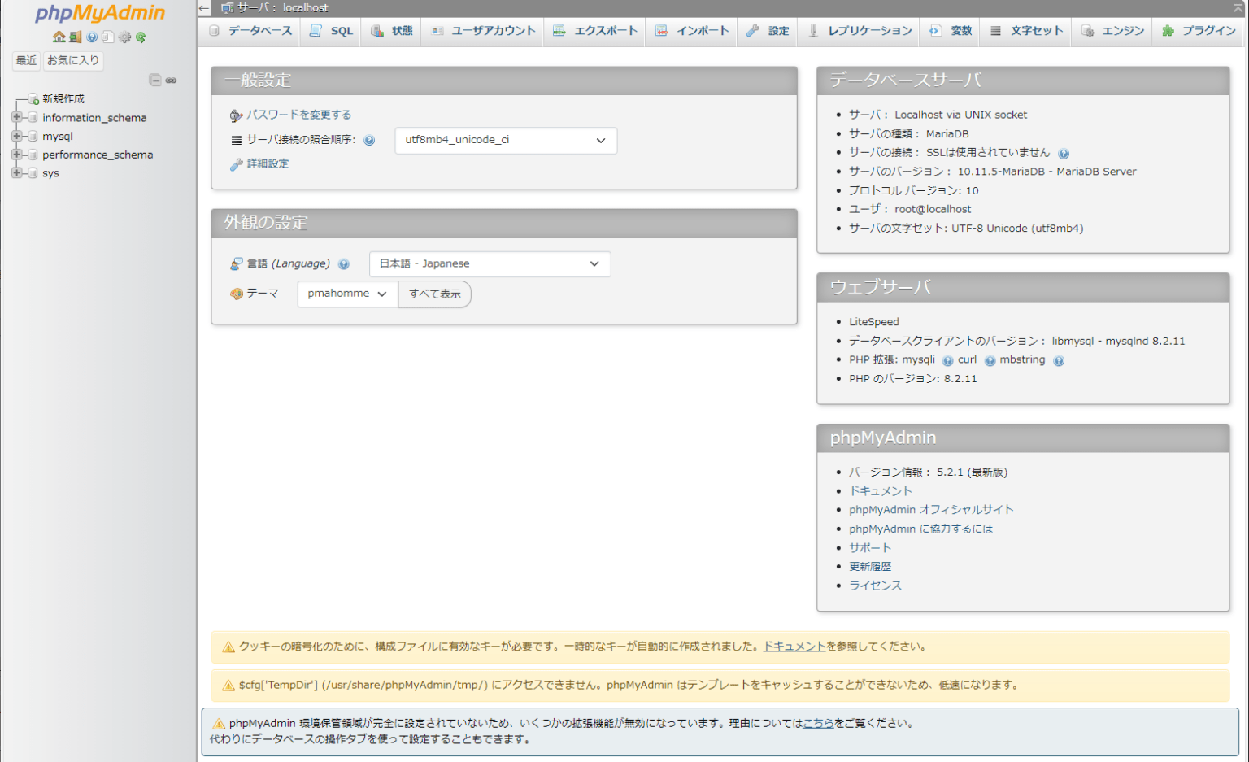Click the help icon beside the language selector
This screenshot has height=762, width=1249.
click(343, 263)
